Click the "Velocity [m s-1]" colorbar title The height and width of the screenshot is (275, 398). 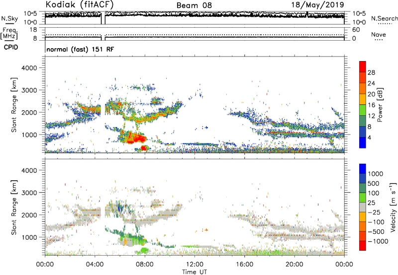coord(393,207)
